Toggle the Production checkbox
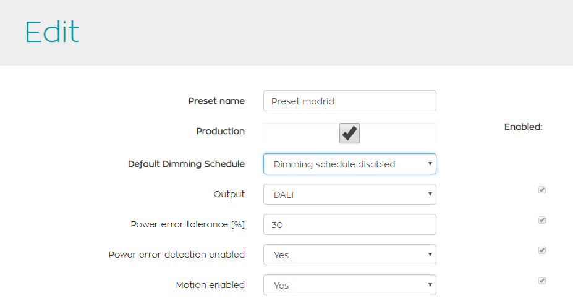The image size is (573, 301). (349, 133)
